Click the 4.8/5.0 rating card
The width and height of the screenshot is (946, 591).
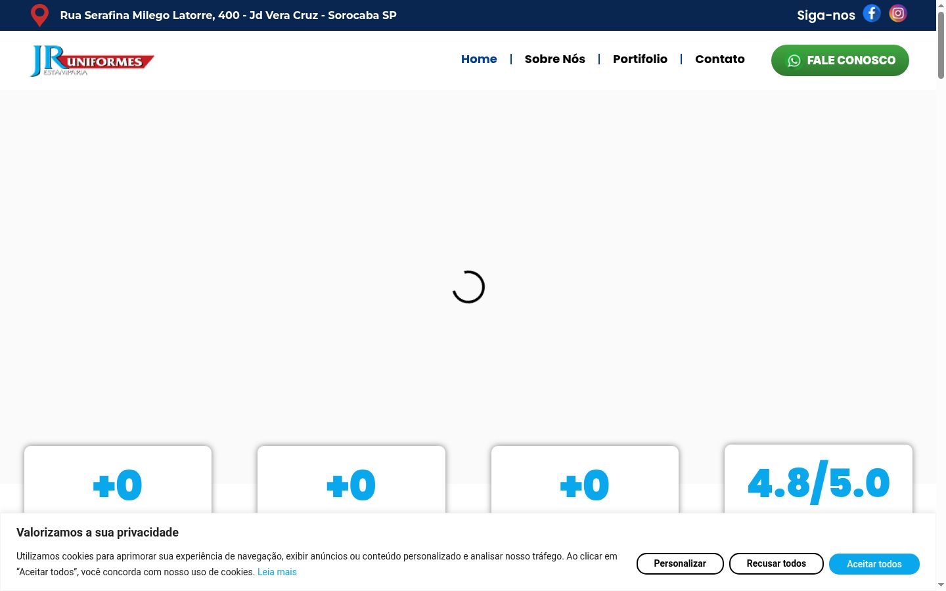819,479
